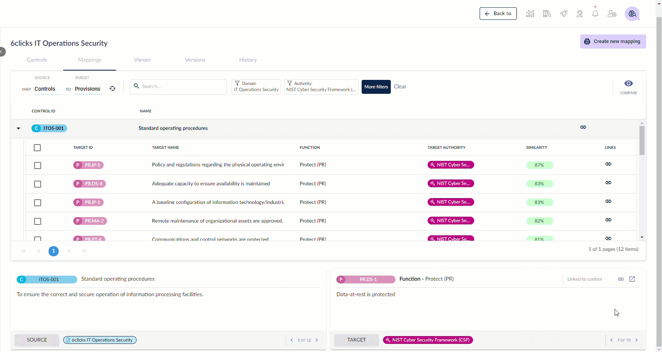This screenshot has height=352, width=662.
Task: Open the library books icon in header
Action: point(547,14)
